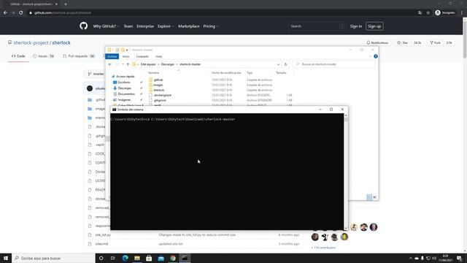The height and width of the screenshot is (263, 467).
Task: Open the Compartir ribbon tab in File Explorer
Action: point(142,56)
